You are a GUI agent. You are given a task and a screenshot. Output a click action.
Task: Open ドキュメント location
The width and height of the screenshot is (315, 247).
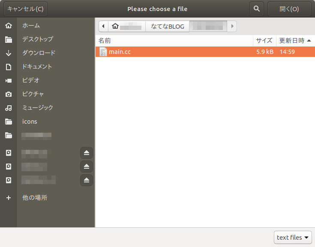tap(37, 67)
